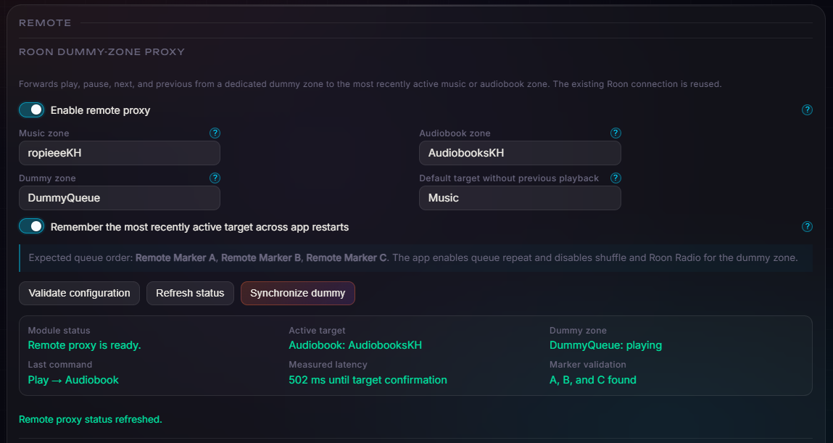The width and height of the screenshot is (833, 443).
Task: Click Synchronize dummy button
Action: point(297,293)
